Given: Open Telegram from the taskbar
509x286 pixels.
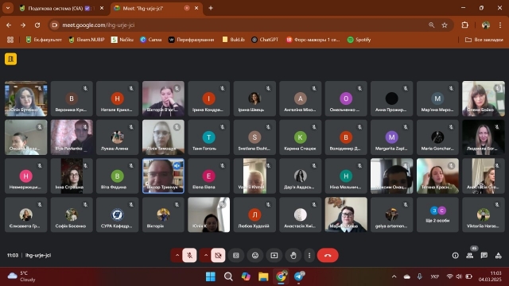Looking at the screenshot, I should point(299,276).
